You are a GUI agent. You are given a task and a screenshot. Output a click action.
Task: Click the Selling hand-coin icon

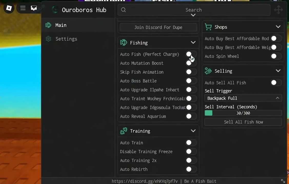pos(208,71)
